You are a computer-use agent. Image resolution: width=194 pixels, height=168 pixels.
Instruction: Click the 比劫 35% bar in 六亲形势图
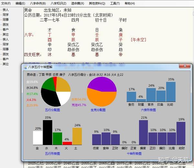(171, 92)
